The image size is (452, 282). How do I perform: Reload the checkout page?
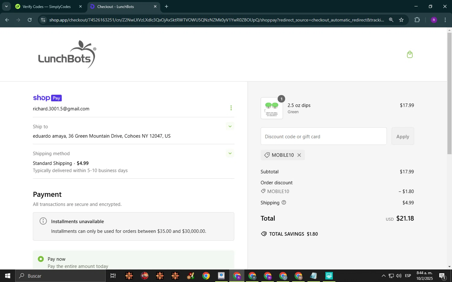click(x=30, y=20)
